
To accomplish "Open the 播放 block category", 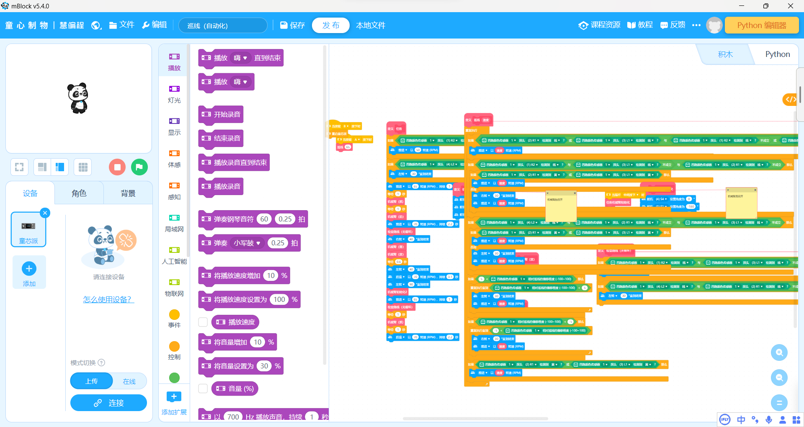I will click(174, 62).
